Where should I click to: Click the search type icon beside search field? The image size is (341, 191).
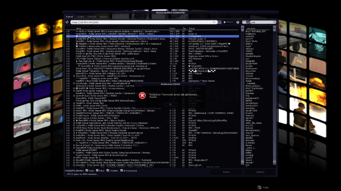click(x=244, y=22)
